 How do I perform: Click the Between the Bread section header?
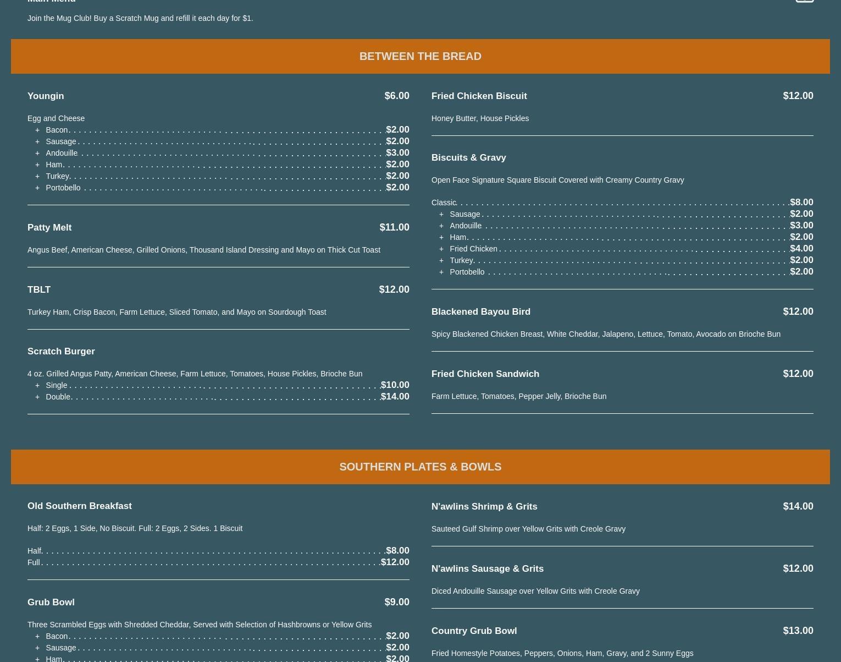[420, 56]
